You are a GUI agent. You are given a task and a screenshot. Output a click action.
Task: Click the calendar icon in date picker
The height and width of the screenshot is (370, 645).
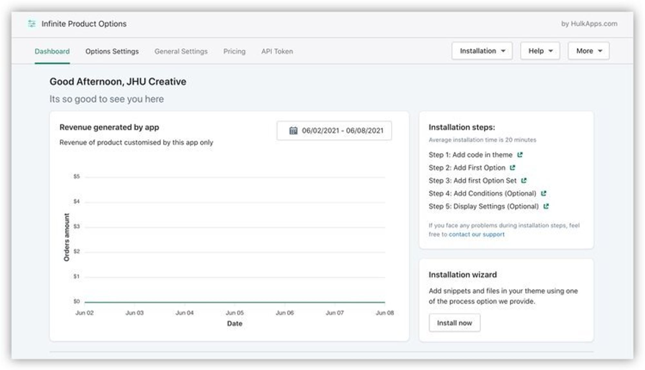[x=293, y=131]
